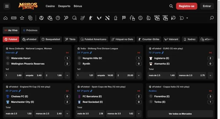220x119 pixels.
Task: Click the Entrar login button
Action: coord(207,6)
